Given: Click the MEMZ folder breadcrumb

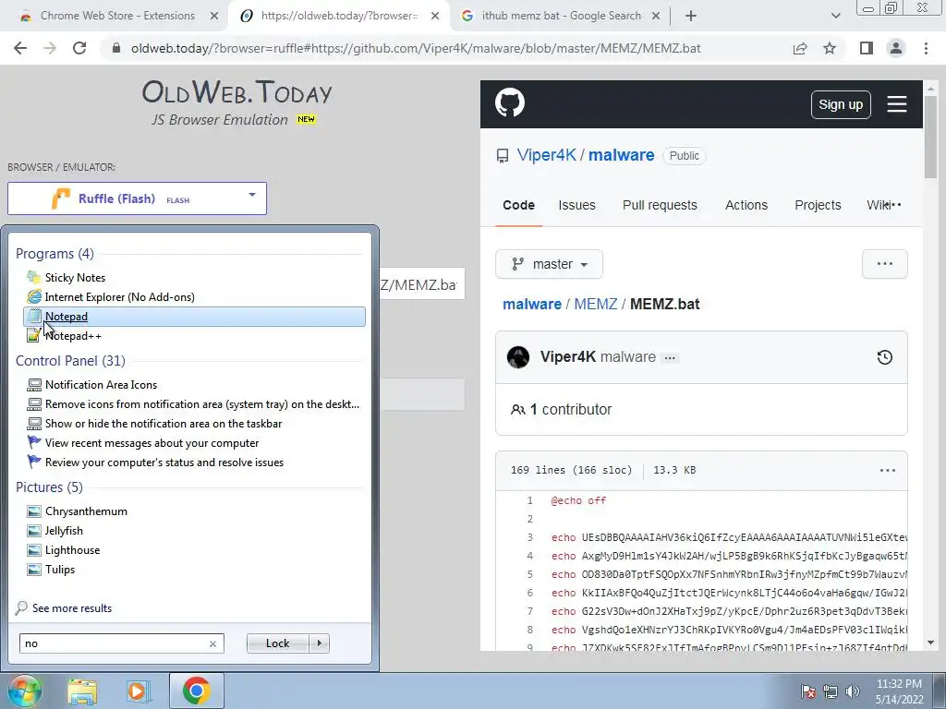Looking at the screenshot, I should click(596, 304).
